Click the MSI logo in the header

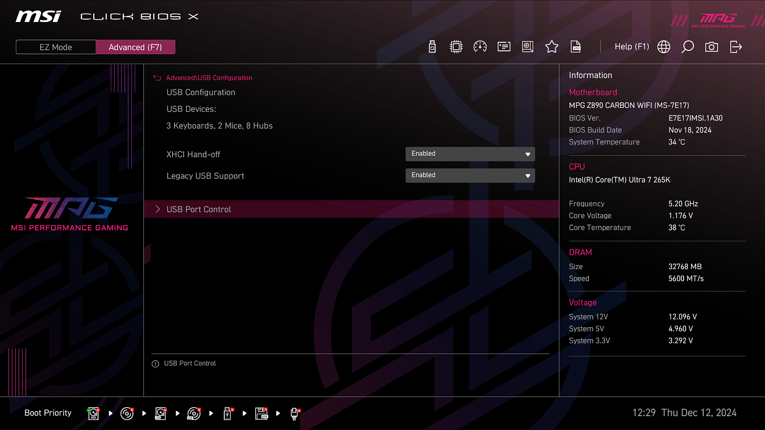click(x=38, y=17)
